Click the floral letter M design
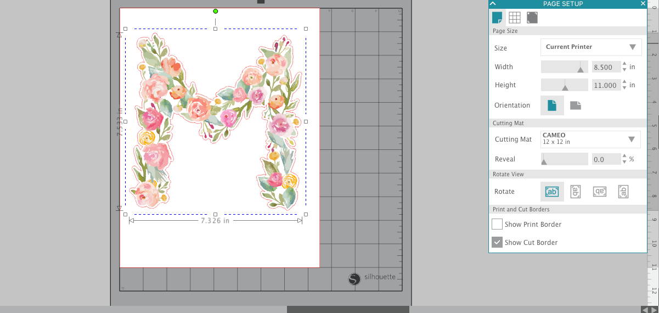This screenshot has width=659, height=313. click(x=216, y=121)
